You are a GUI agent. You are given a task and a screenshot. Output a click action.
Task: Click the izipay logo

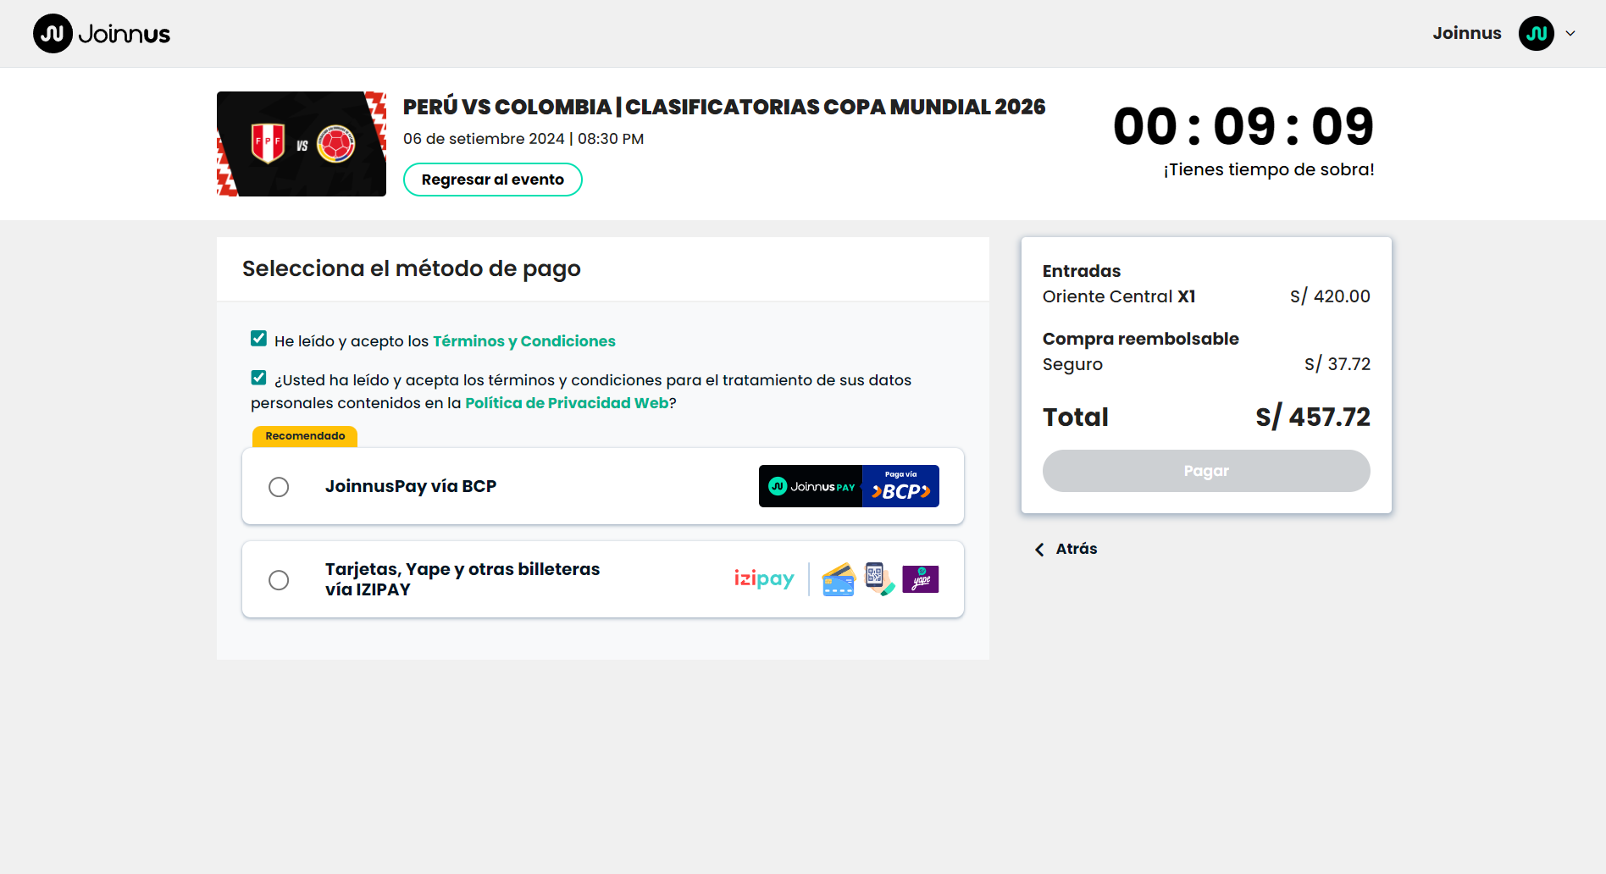pos(764,579)
